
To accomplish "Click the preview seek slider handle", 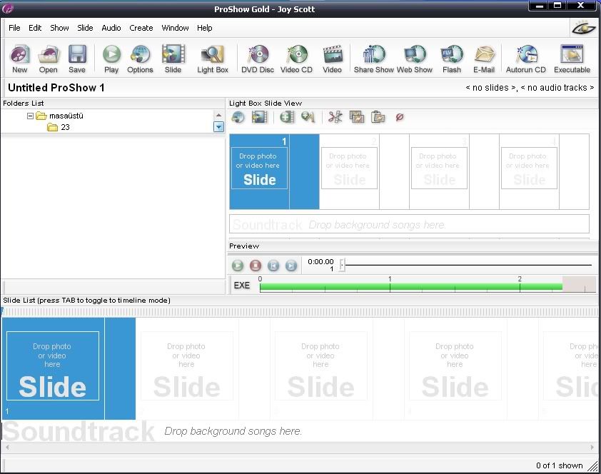I will pyautogui.click(x=342, y=265).
